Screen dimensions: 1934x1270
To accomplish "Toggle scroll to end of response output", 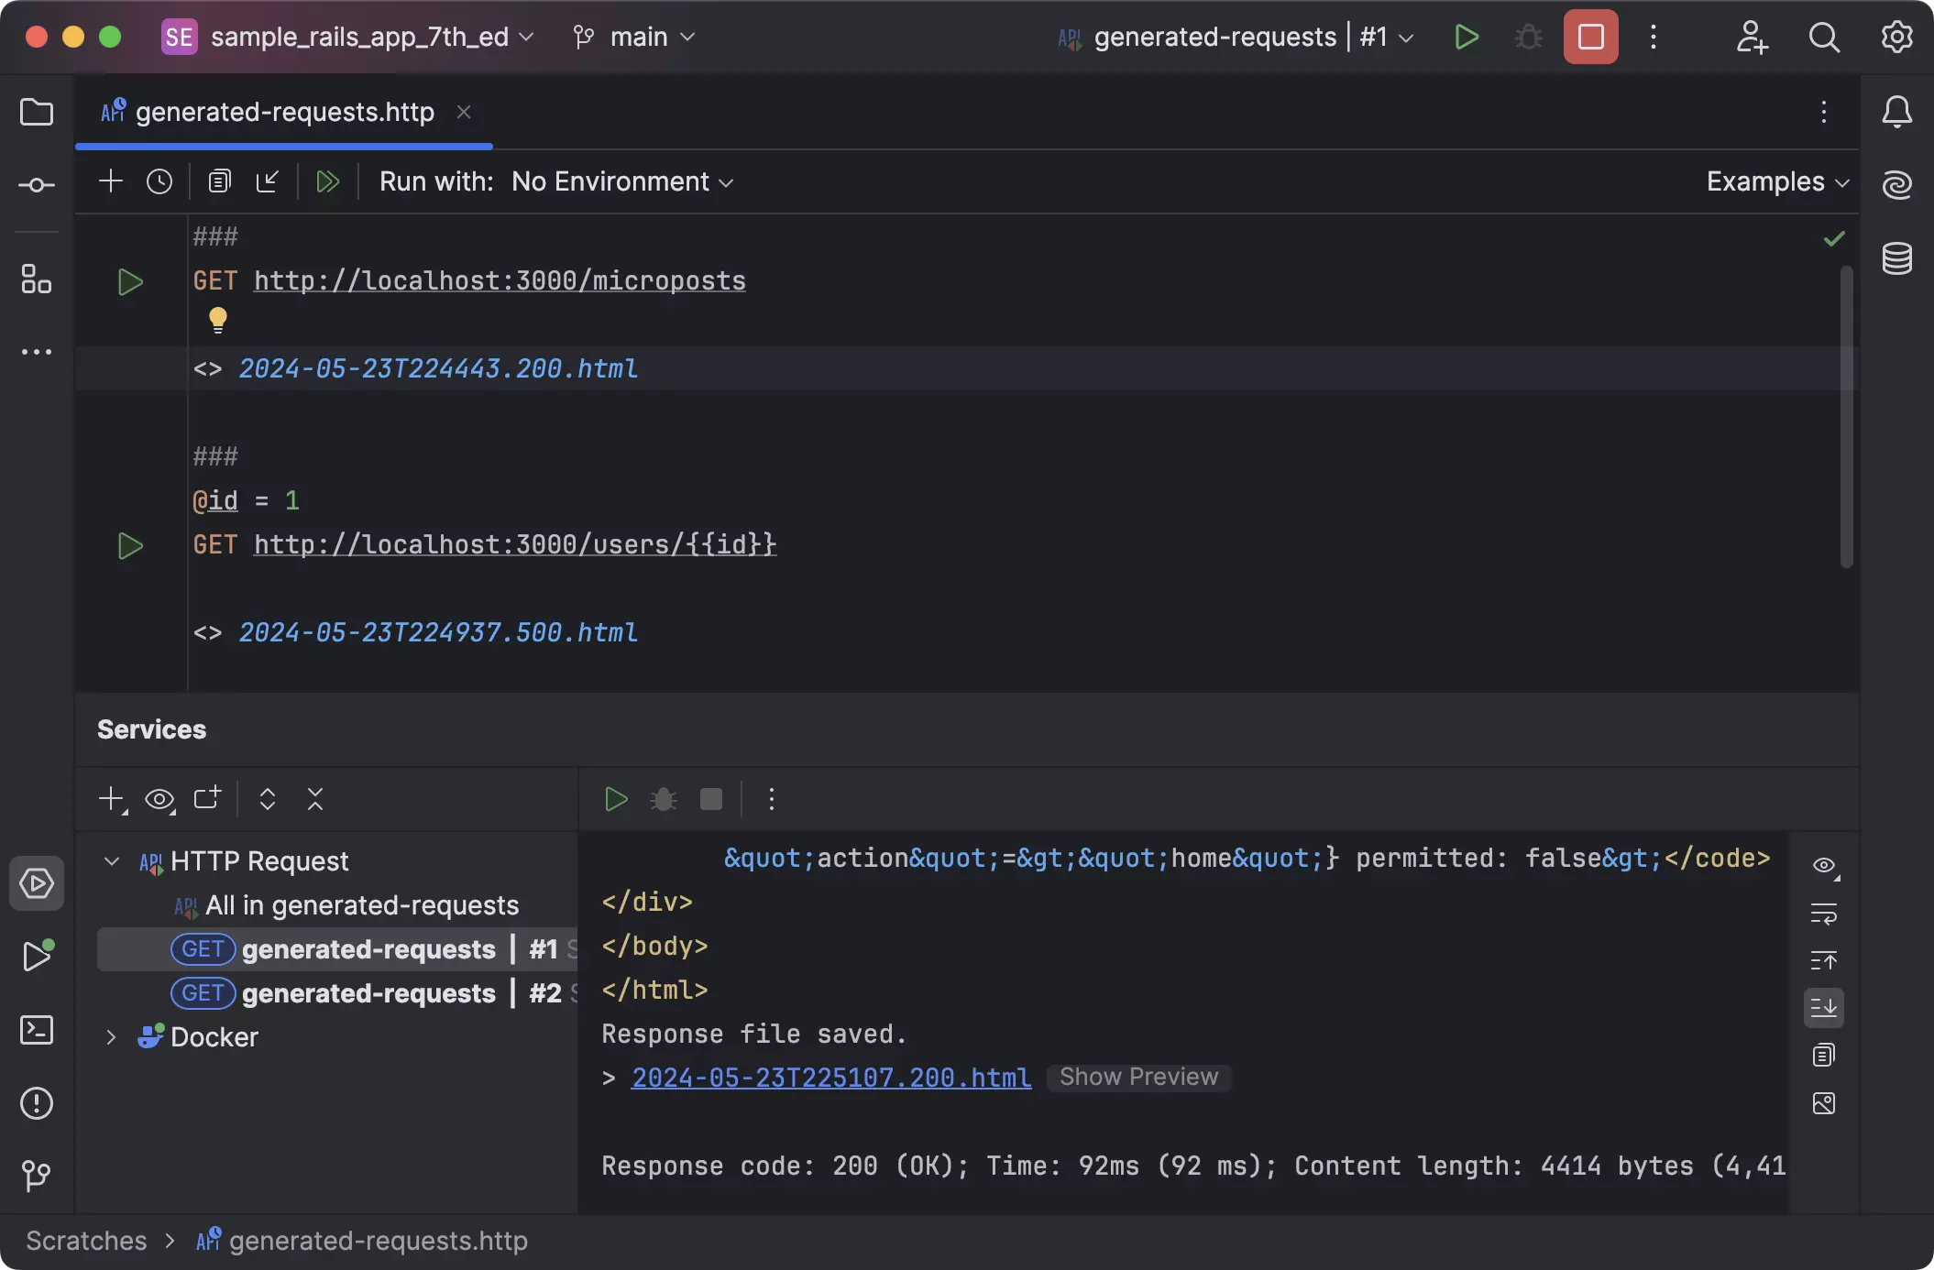I will click(1823, 1008).
